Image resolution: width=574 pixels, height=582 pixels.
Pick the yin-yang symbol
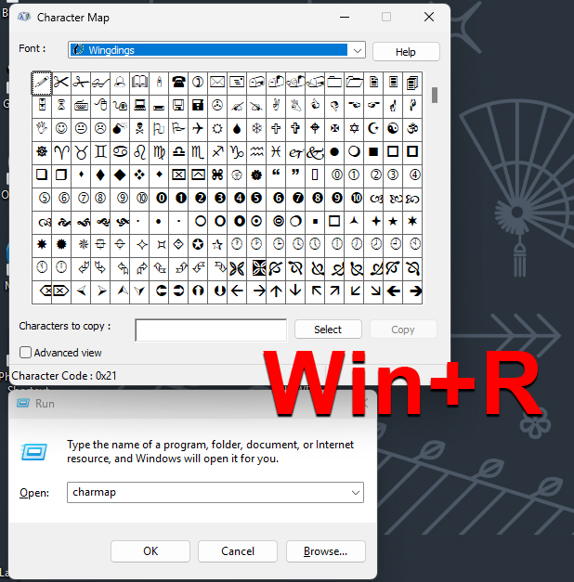click(x=393, y=128)
